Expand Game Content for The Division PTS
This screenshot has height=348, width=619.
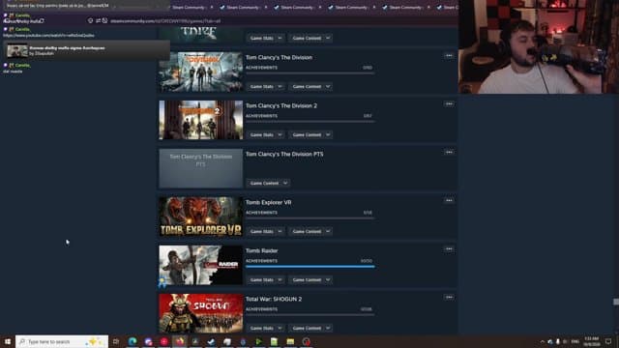click(268, 183)
